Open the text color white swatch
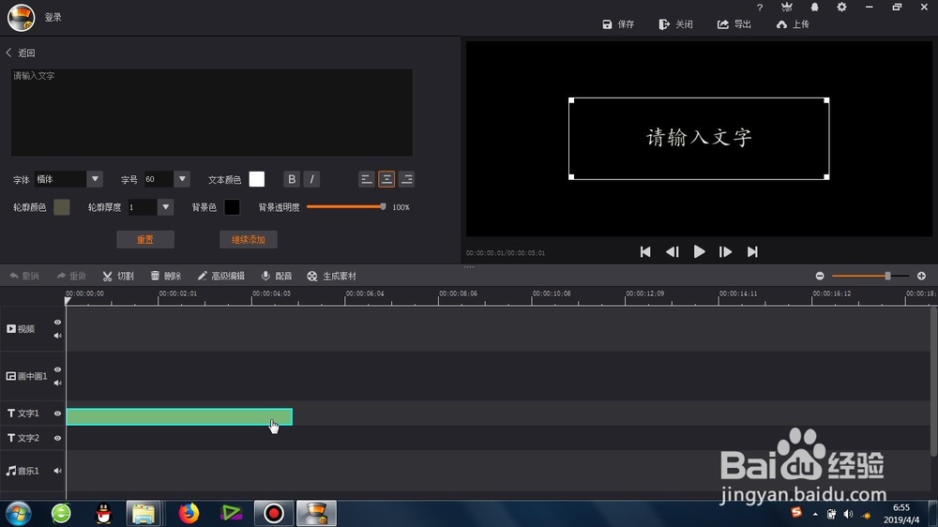Viewport: 938px width, 527px height. click(x=257, y=179)
